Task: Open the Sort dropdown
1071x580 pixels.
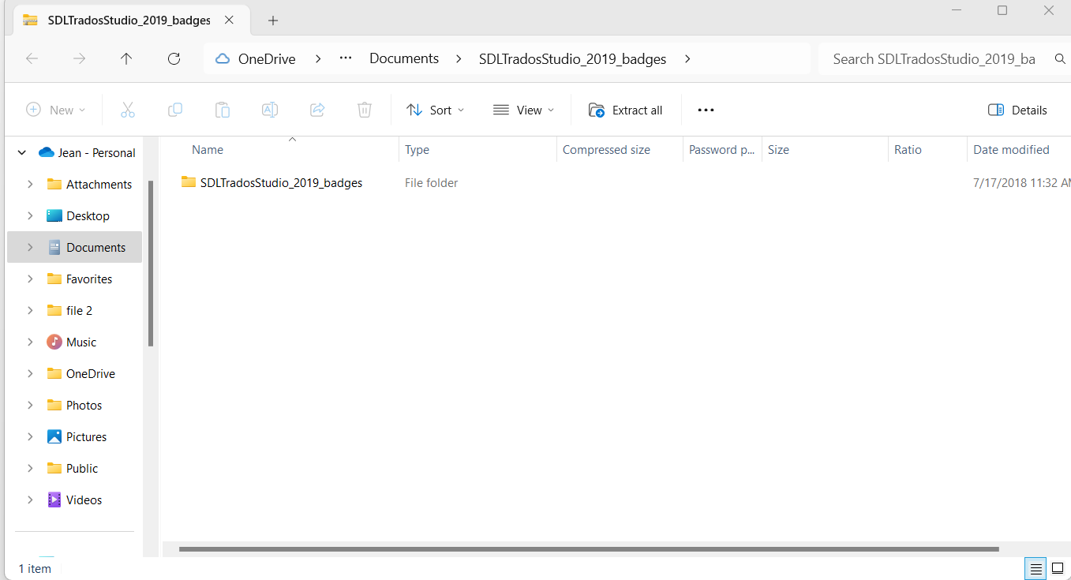Action: click(435, 110)
